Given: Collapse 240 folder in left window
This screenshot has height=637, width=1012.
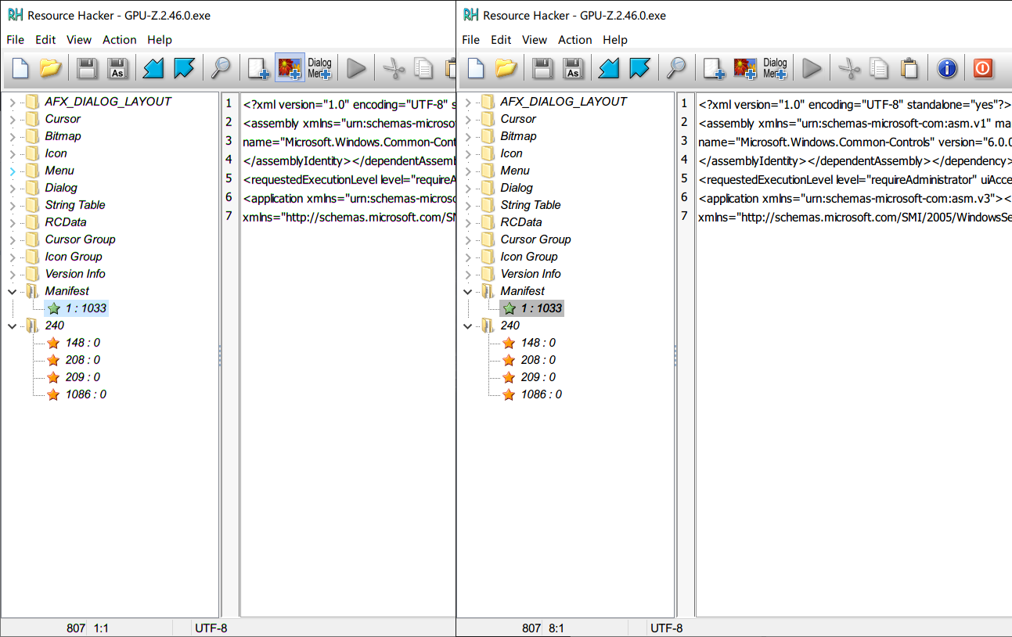Looking at the screenshot, I should [13, 326].
